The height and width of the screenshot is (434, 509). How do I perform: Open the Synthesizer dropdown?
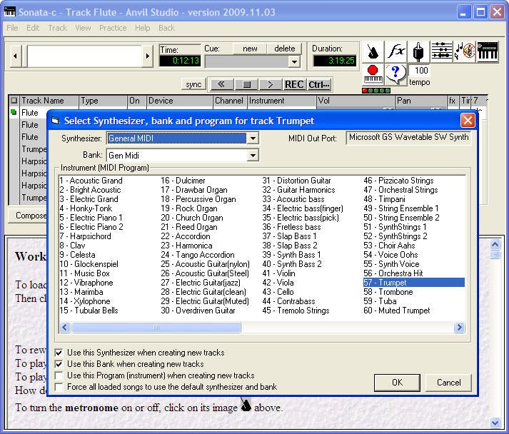(253, 138)
